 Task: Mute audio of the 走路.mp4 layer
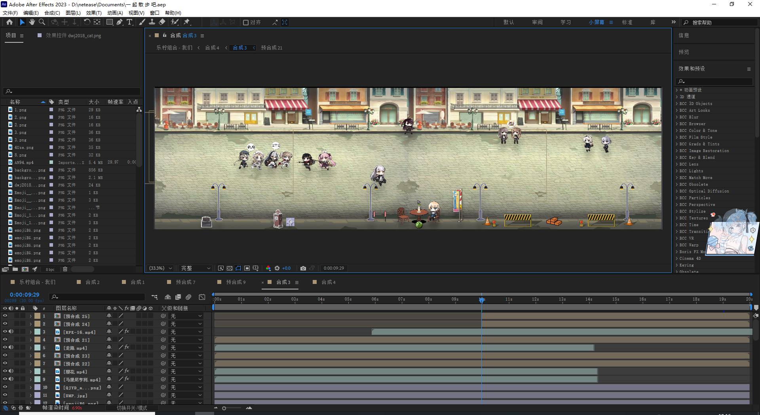click(x=11, y=348)
